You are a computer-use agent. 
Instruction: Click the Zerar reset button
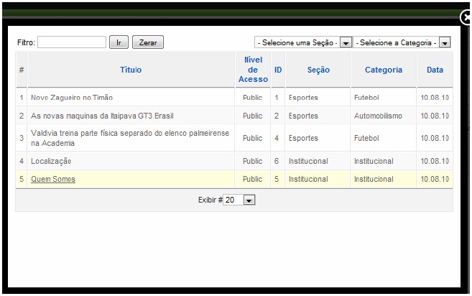(x=148, y=42)
